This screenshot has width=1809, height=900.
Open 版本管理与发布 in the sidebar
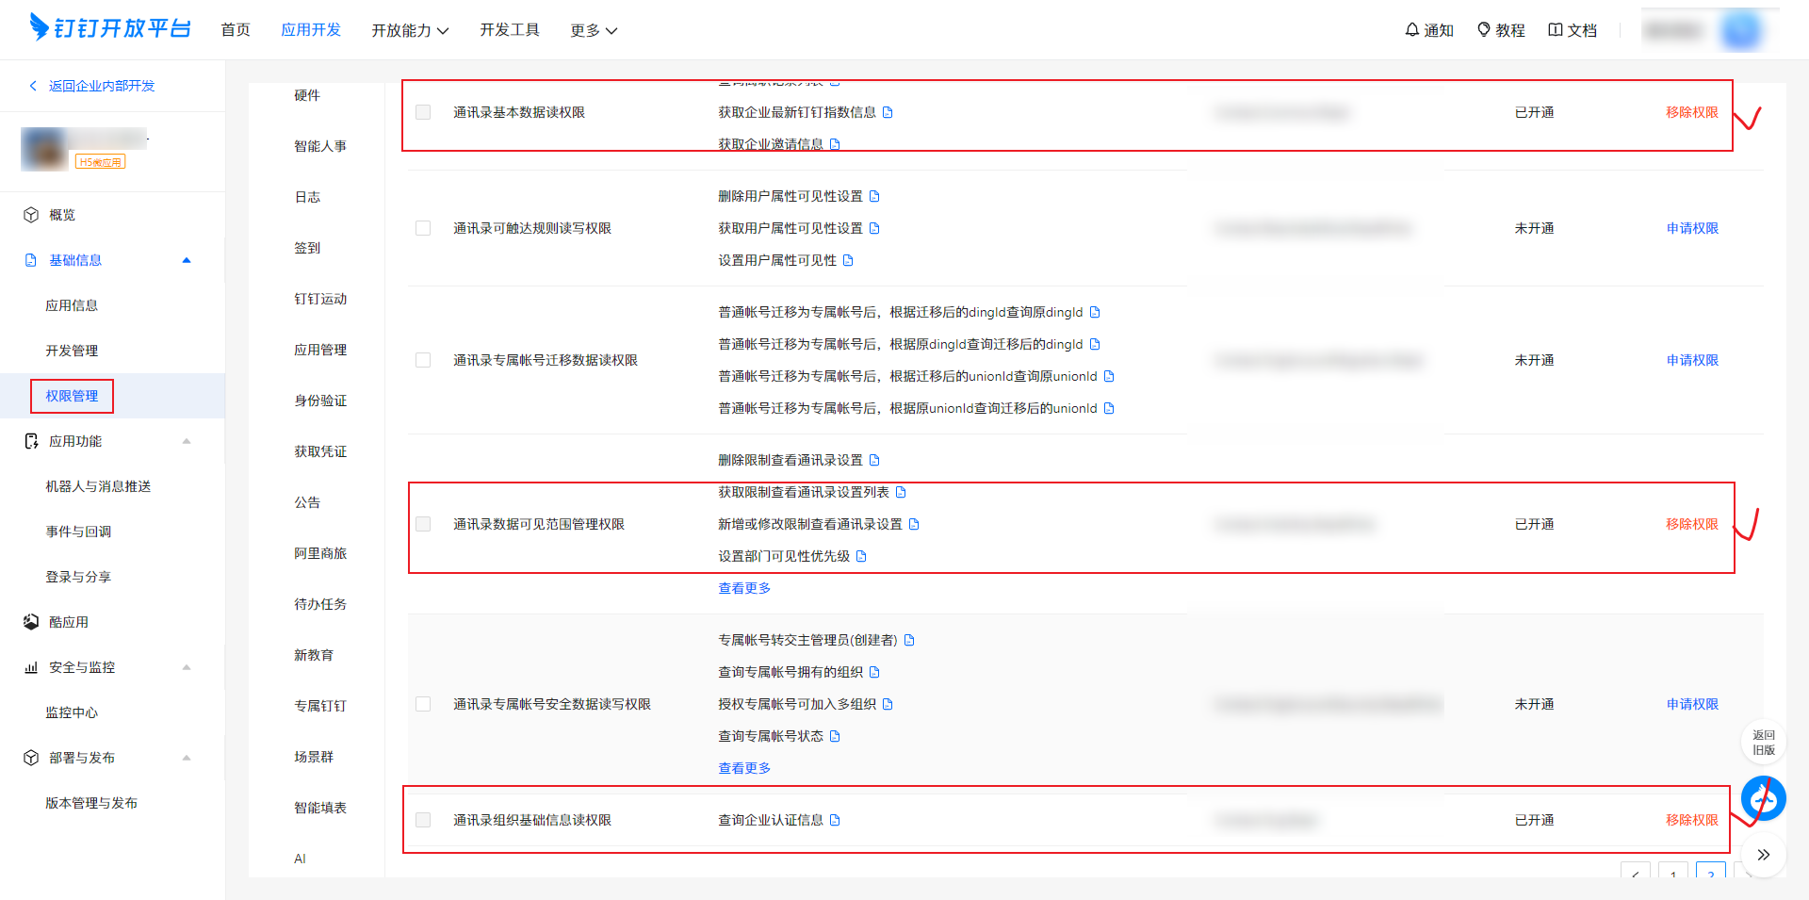pyautogui.click(x=91, y=803)
